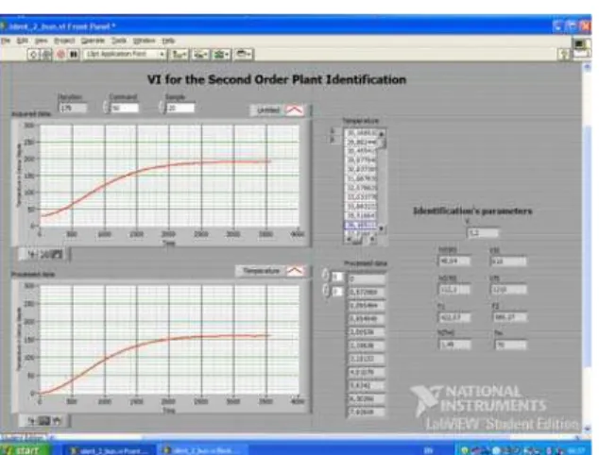Click the Temperature plot legend of the lower graph
This screenshot has width=599, height=455.
tap(271, 271)
